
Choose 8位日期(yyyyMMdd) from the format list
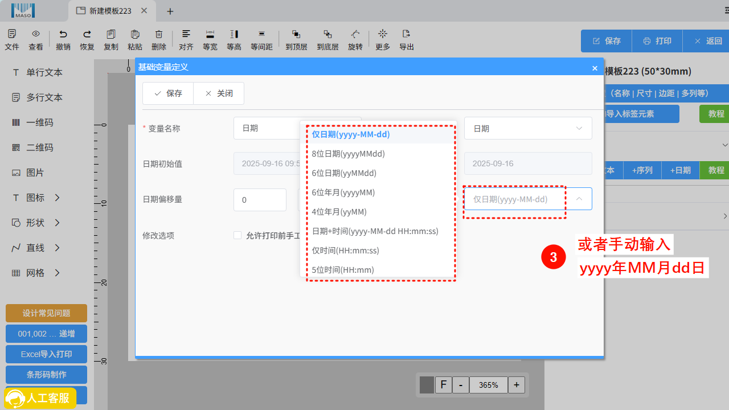(x=348, y=154)
